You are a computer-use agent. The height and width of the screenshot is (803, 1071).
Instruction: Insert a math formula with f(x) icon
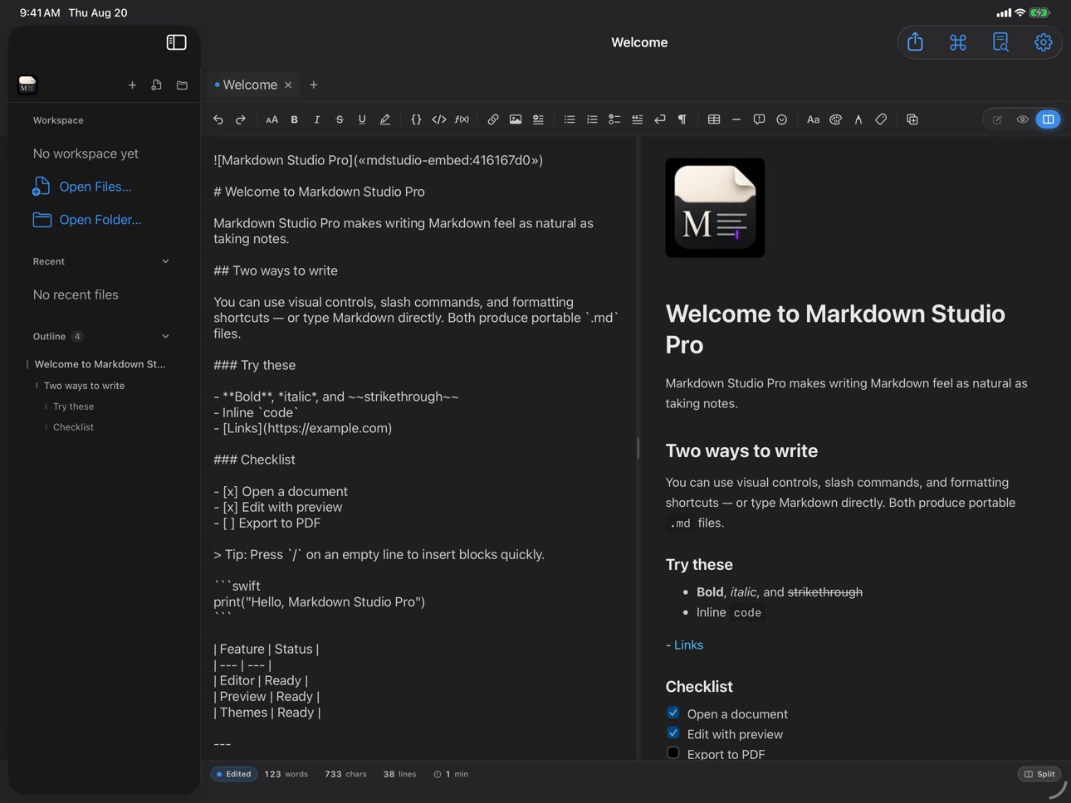pos(462,119)
